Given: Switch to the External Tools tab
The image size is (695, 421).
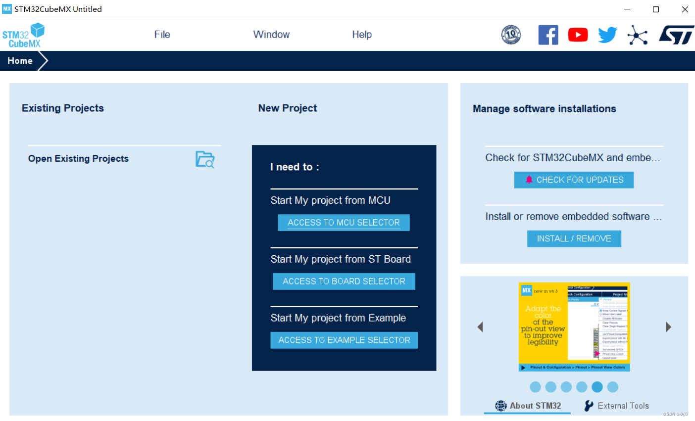Looking at the screenshot, I should (x=617, y=406).
